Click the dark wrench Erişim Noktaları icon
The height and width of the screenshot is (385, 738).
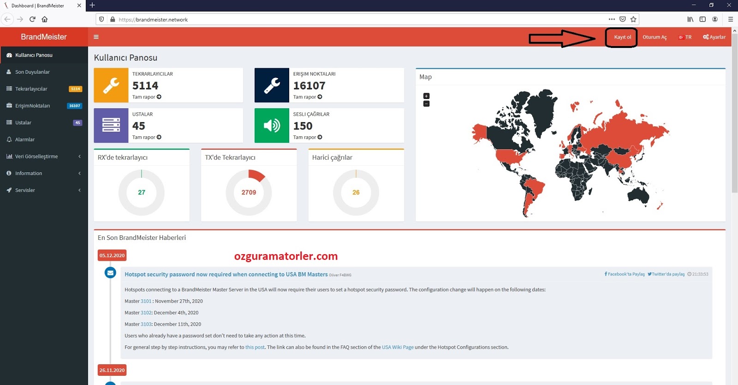coord(272,85)
